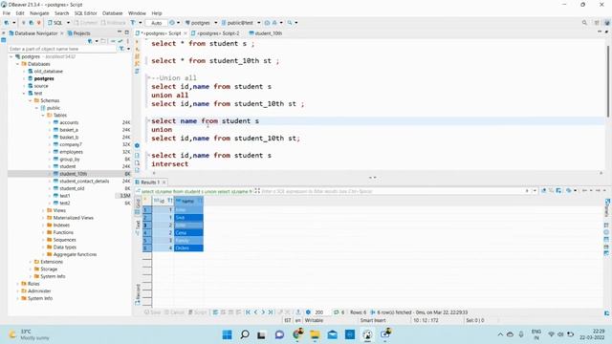Open the Mail app from the taskbar
This screenshot has height=344, width=612.
(332, 334)
